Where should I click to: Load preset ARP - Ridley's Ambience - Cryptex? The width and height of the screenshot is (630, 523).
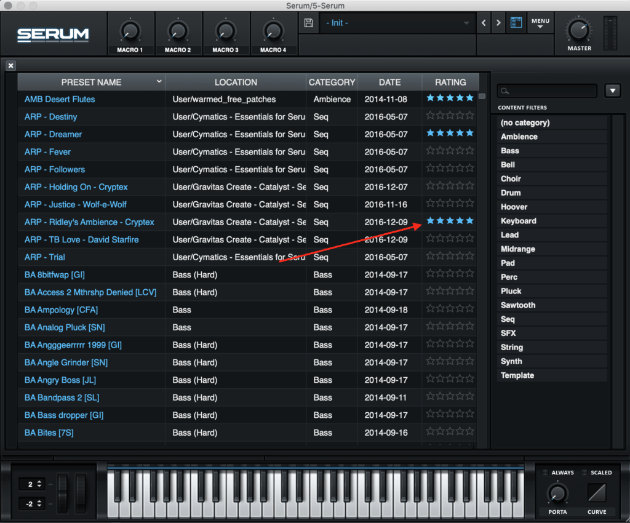click(x=89, y=222)
